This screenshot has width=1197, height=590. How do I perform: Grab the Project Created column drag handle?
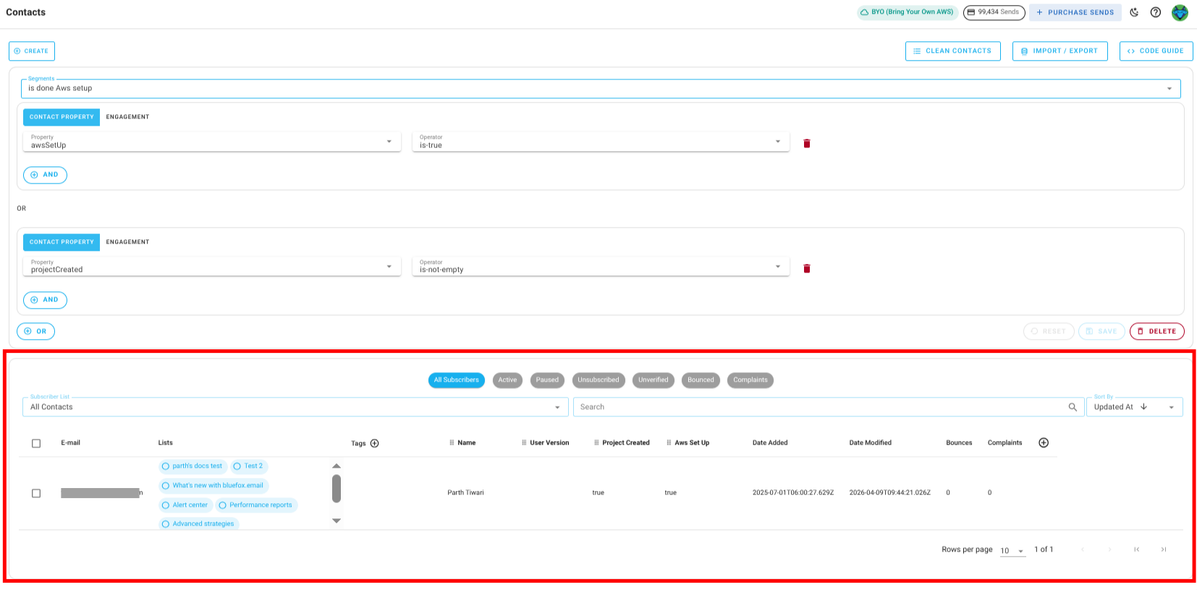coord(596,442)
